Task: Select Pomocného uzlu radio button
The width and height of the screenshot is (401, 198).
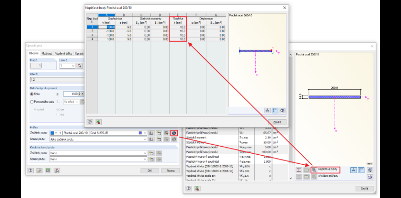Action: point(32,102)
